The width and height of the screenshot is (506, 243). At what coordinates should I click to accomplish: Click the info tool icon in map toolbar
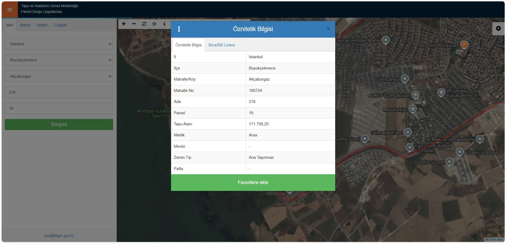(164, 24)
